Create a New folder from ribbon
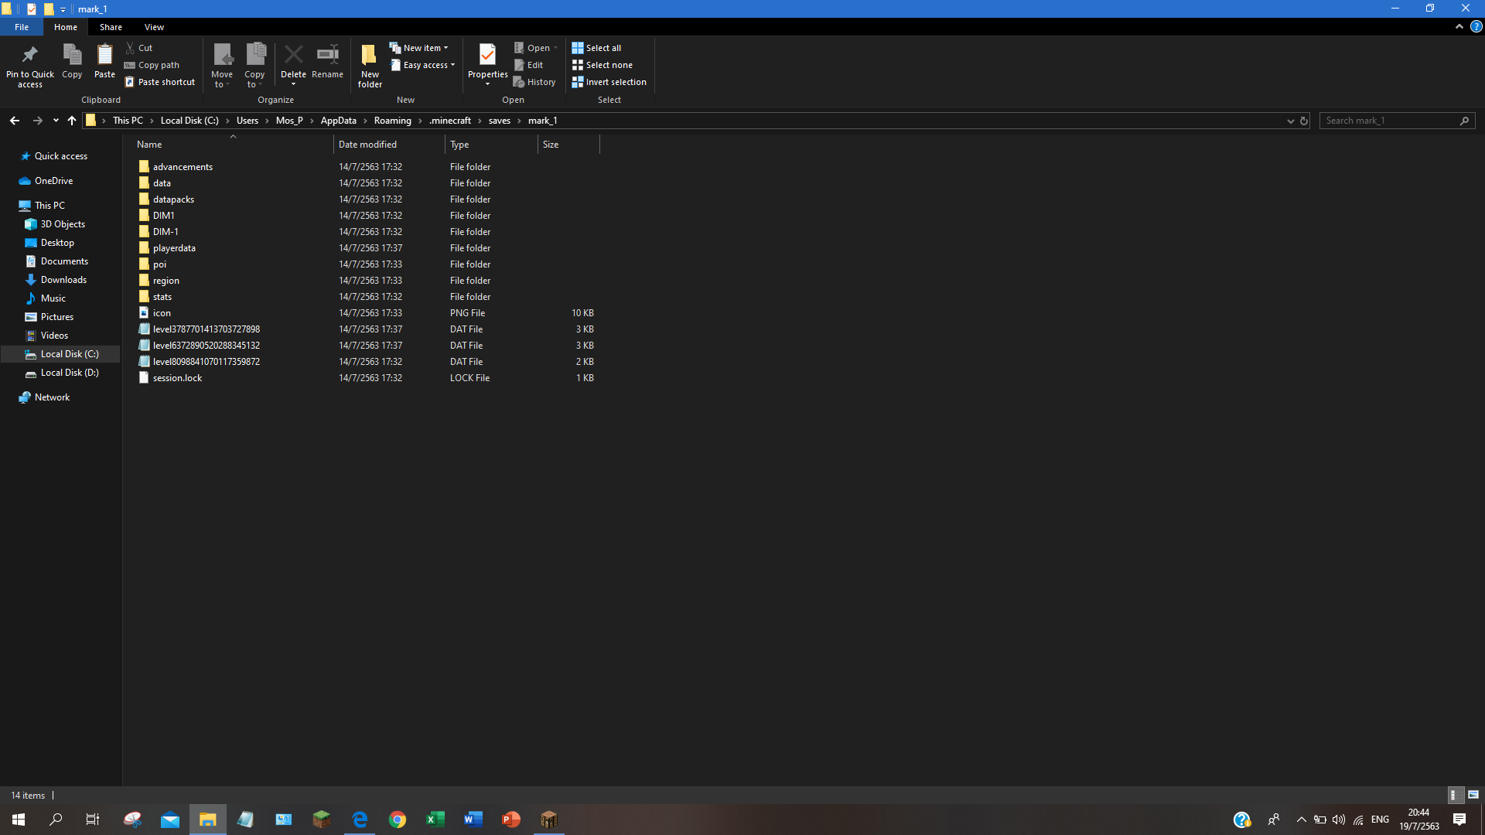1485x835 pixels. pyautogui.click(x=370, y=60)
